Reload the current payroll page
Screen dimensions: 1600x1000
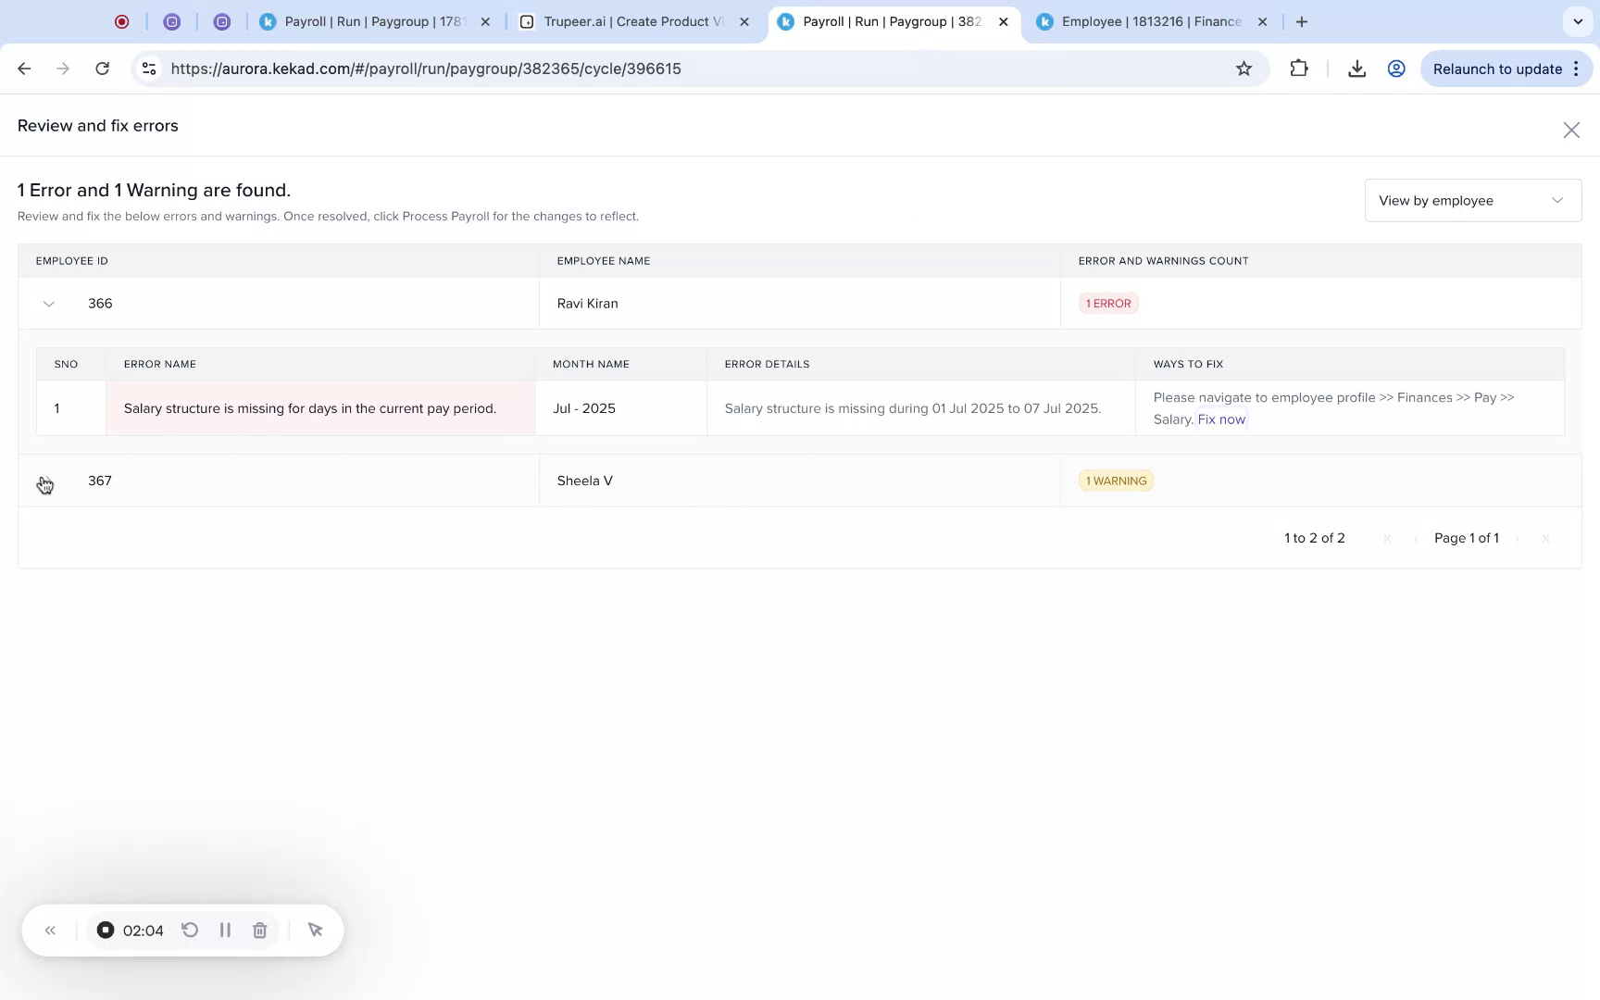[103, 68]
